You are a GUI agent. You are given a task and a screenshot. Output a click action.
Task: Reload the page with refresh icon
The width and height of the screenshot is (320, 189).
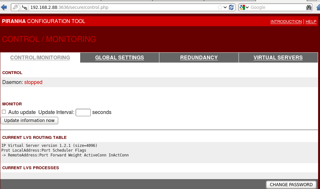(231, 7)
